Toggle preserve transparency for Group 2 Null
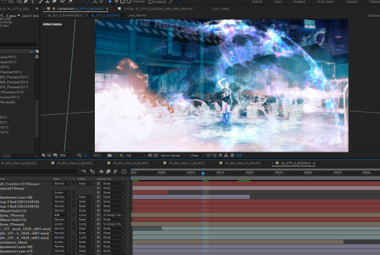This screenshot has width=380, height=255. click(74, 202)
